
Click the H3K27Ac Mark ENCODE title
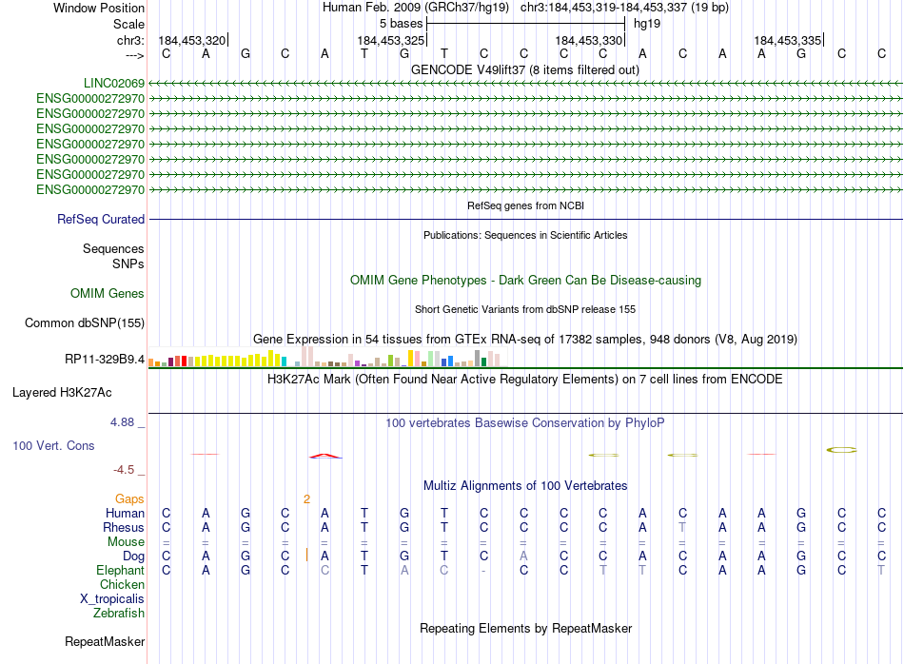click(525, 380)
